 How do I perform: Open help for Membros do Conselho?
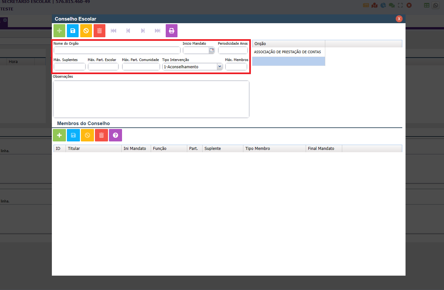115,135
